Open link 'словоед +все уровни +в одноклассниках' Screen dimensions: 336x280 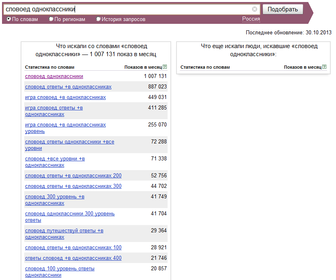[x=55, y=162]
